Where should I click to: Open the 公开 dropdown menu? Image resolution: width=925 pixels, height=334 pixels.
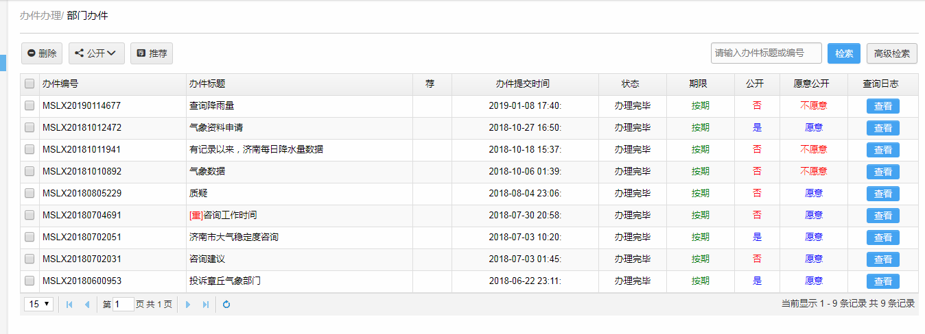96,53
